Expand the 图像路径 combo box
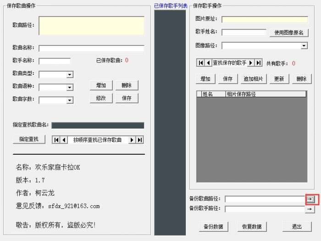 click(x=304, y=46)
